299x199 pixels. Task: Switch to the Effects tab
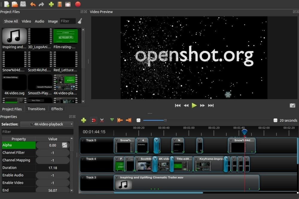coord(57,109)
